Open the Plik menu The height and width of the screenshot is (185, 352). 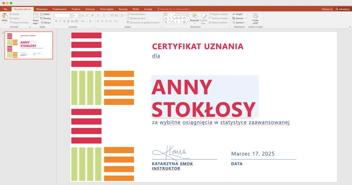(x=5, y=9)
